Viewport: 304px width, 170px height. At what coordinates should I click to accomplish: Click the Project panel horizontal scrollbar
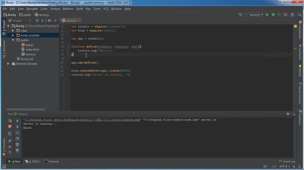point(26,109)
